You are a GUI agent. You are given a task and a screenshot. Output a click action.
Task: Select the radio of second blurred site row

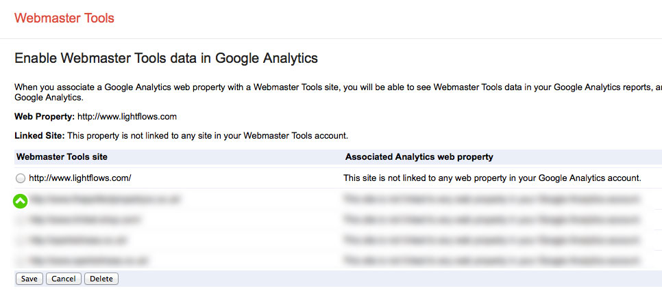(21, 220)
